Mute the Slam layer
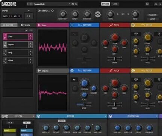Screen dimensions: 162x136 30,35
